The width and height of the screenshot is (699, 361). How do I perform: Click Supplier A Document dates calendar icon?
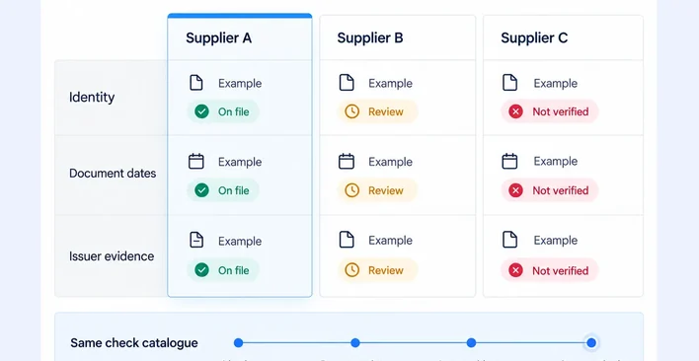[196, 161]
